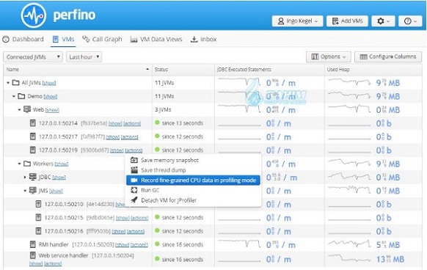Click the VM icon for 127.0.0.1:50214

coord(33,123)
